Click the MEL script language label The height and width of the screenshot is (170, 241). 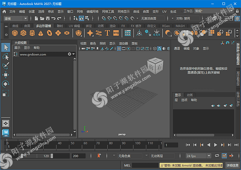coord(127,165)
